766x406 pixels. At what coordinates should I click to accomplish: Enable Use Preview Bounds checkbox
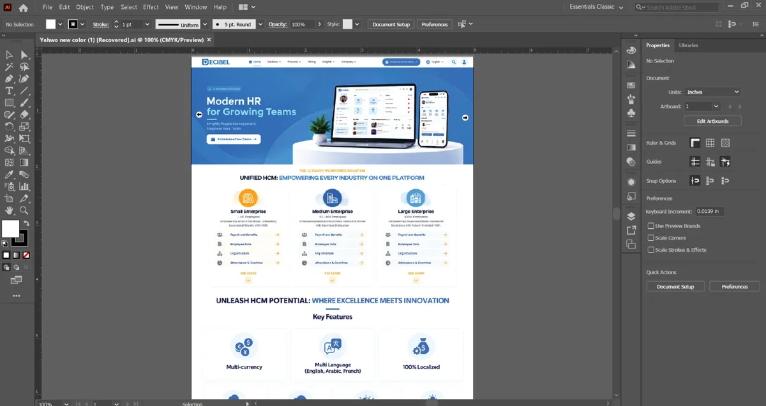point(651,226)
